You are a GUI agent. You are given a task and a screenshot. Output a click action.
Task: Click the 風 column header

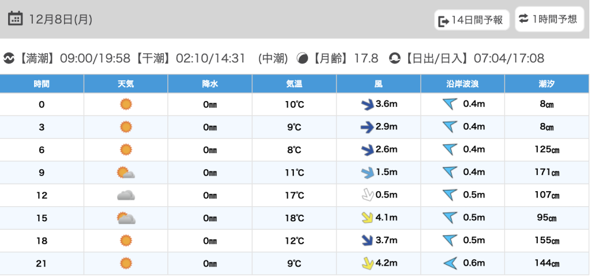pyautogui.click(x=379, y=84)
